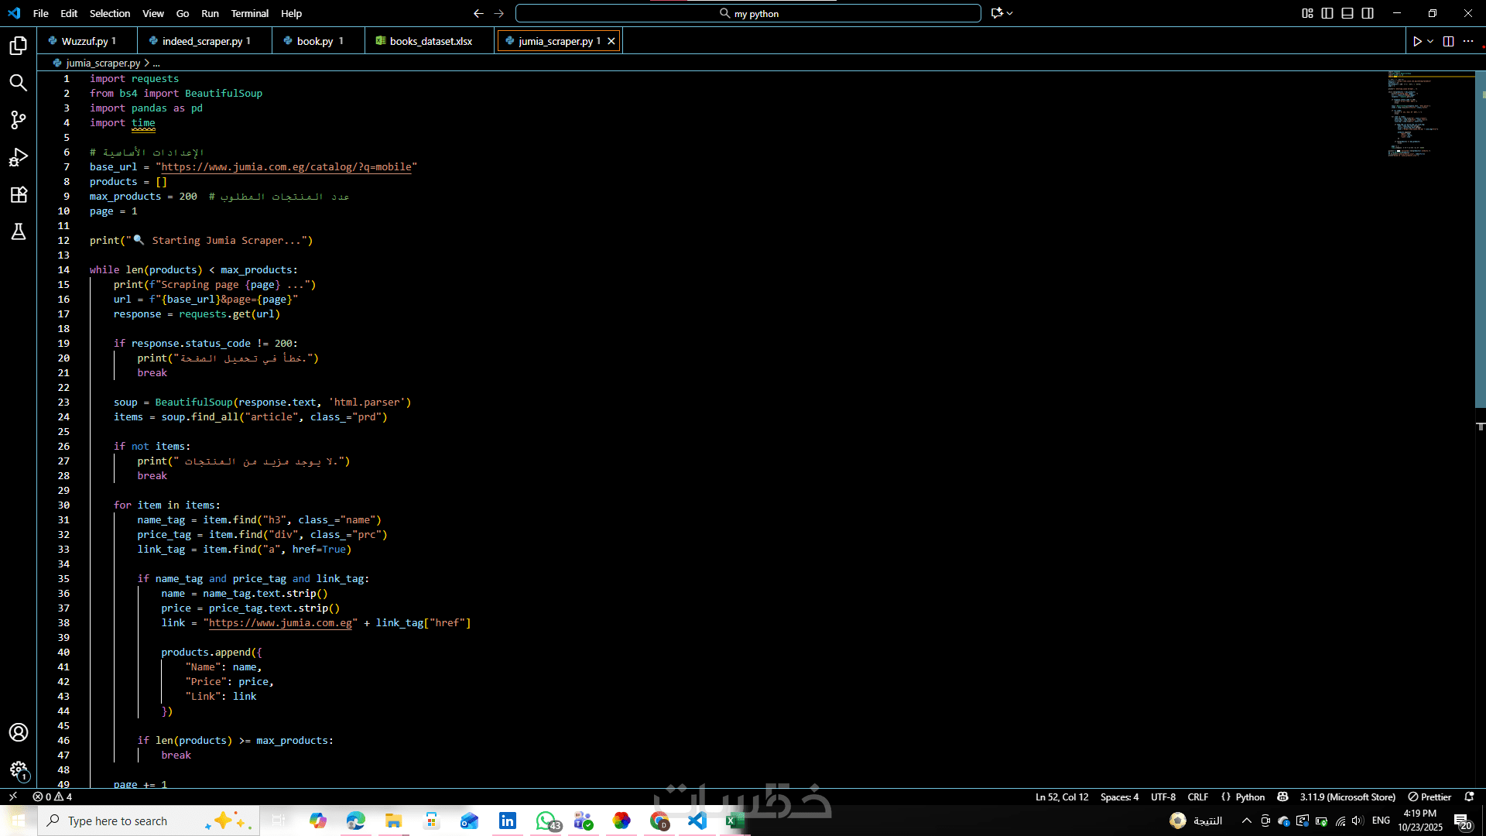Open Source Control view
The width and height of the screenshot is (1486, 836).
19,120
